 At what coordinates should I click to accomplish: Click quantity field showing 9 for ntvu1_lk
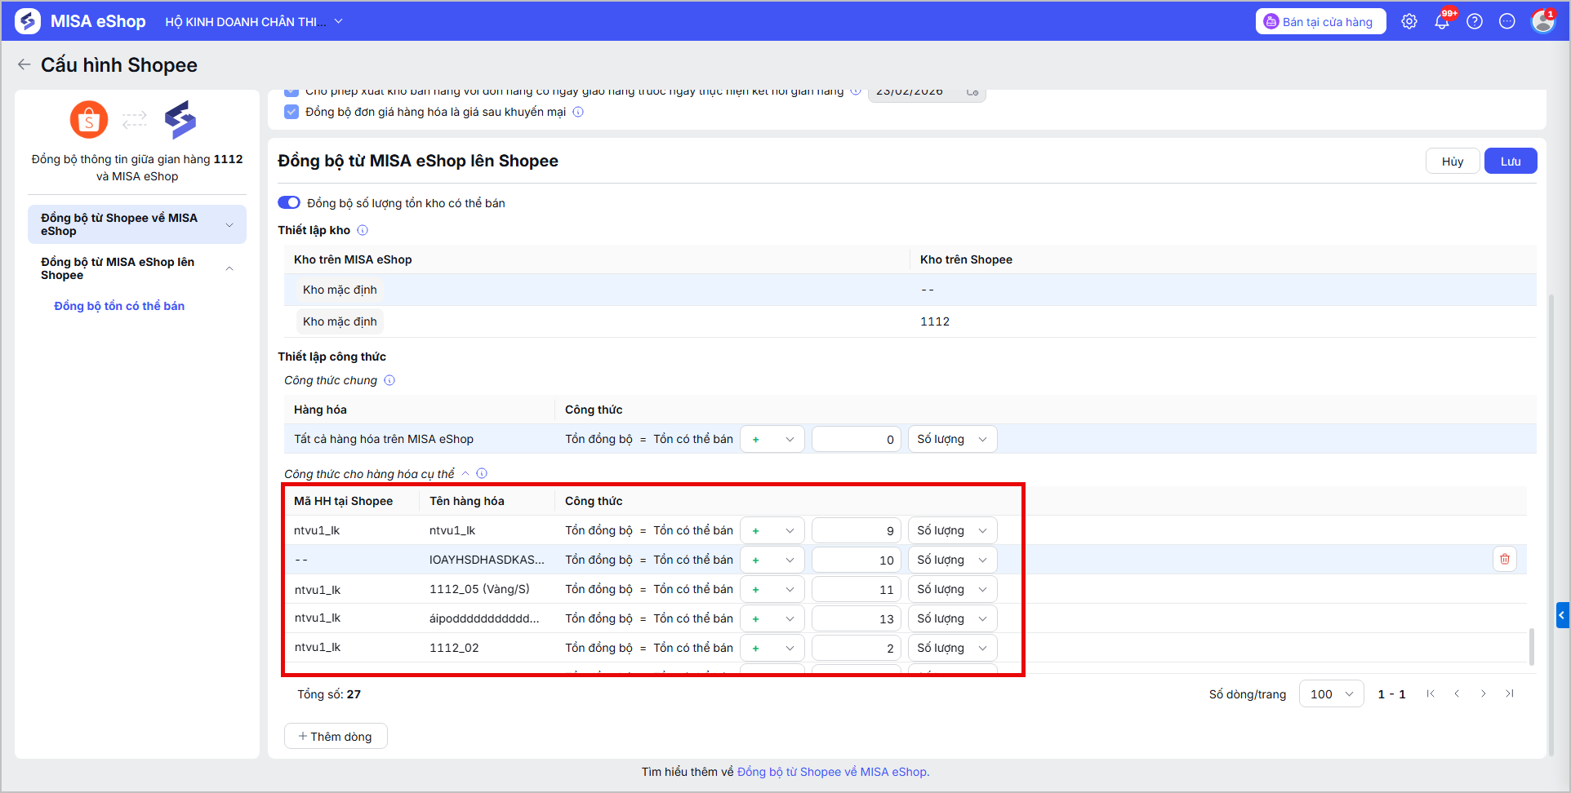[856, 530]
